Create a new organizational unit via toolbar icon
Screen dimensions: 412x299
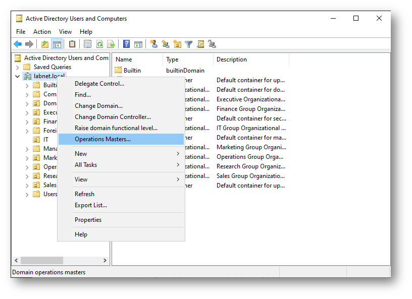coord(177,44)
